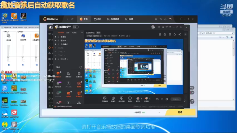This screenshot has width=237, height=133.
Task: Show the hidden 窗口 1 layer
Action: pyautogui.click(x=55, y=55)
